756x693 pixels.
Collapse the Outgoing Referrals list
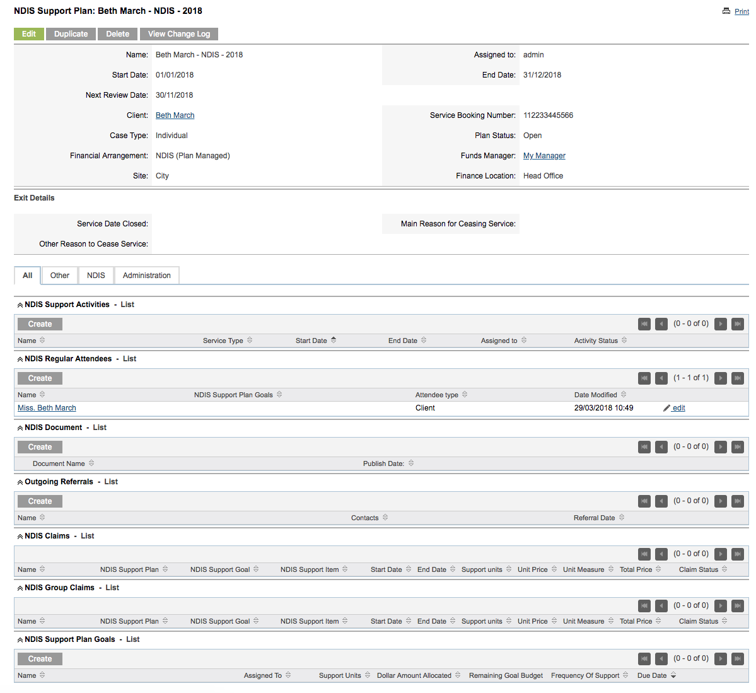(x=20, y=482)
